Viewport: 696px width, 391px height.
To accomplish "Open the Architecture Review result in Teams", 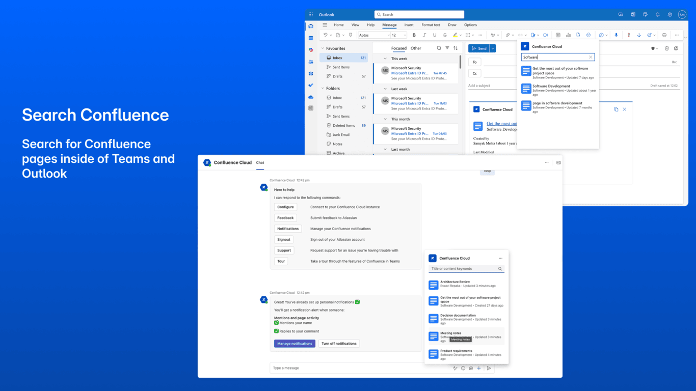I will (466, 284).
